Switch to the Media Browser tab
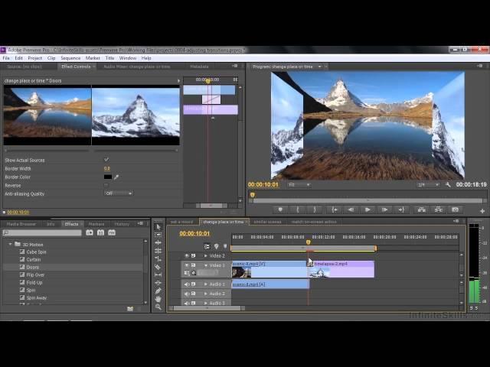The height and width of the screenshot is (367, 490). [x=21, y=224]
